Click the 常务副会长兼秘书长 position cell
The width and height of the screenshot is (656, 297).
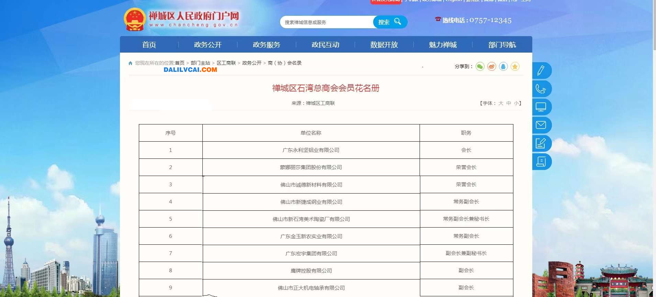pos(466,219)
